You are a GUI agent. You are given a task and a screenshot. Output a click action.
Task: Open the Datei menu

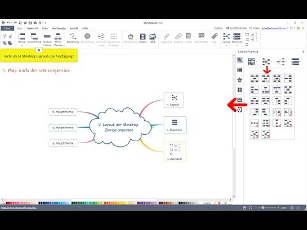[7, 28]
